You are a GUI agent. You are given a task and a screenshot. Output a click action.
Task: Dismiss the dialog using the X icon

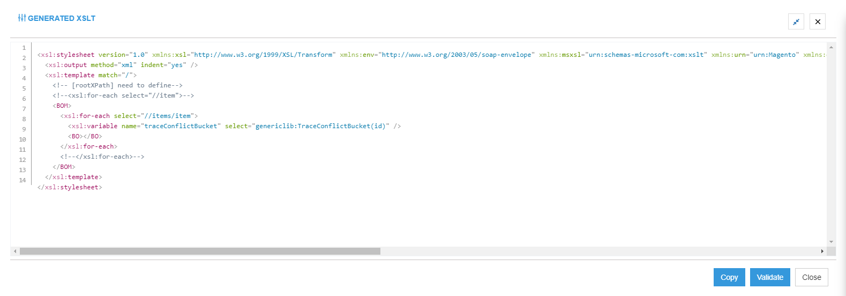(817, 21)
